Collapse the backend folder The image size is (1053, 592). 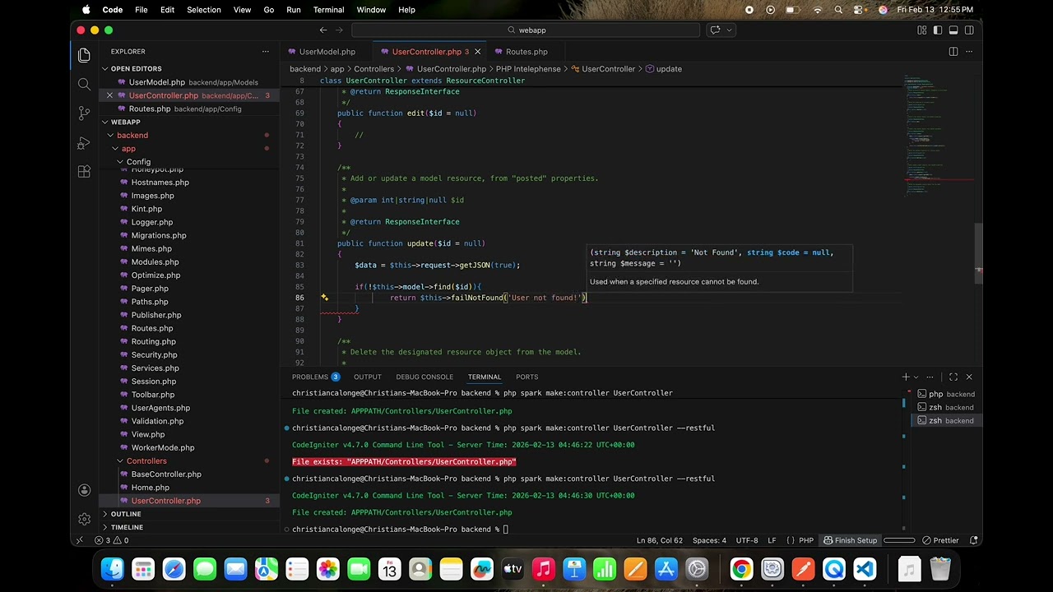tap(132, 136)
